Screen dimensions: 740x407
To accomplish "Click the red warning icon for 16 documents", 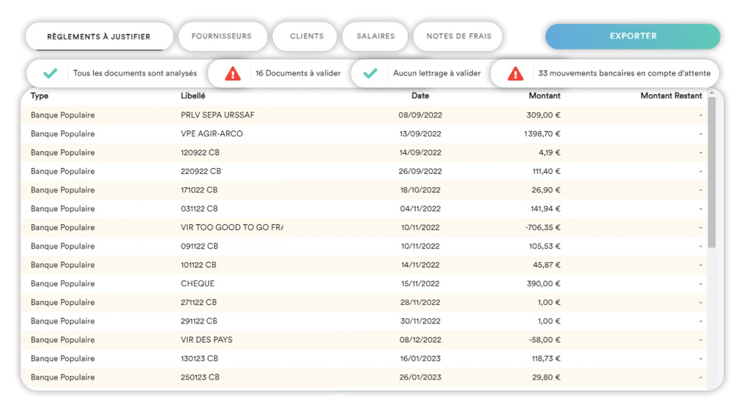I will (232, 73).
